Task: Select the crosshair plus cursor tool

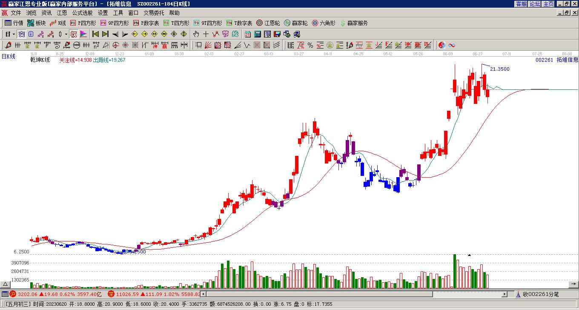Action: 206,34
